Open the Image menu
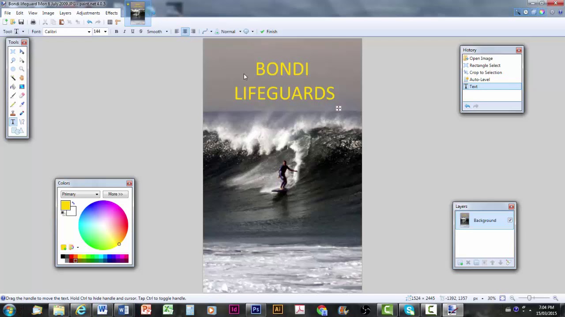The height and width of the screenshot is (317, 565). click(x=48, y=13)
